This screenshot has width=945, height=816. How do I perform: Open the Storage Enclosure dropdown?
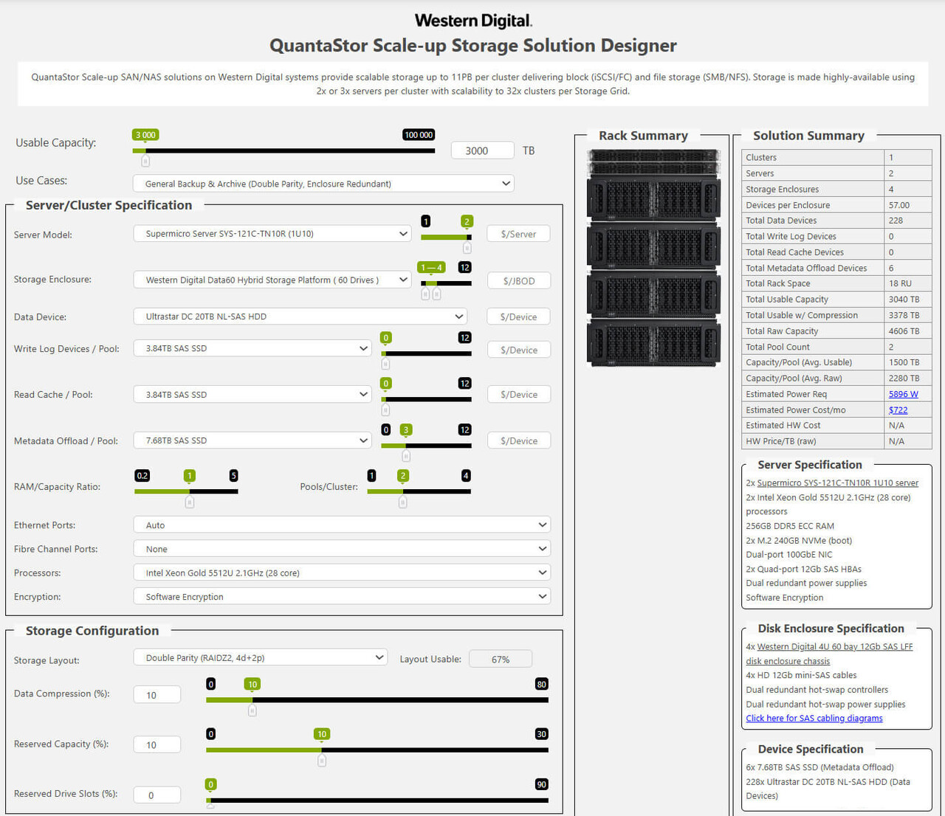272,280
